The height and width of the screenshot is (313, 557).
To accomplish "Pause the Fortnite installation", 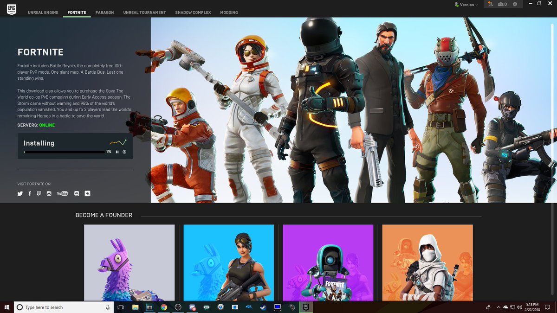I will click(117, 152).
